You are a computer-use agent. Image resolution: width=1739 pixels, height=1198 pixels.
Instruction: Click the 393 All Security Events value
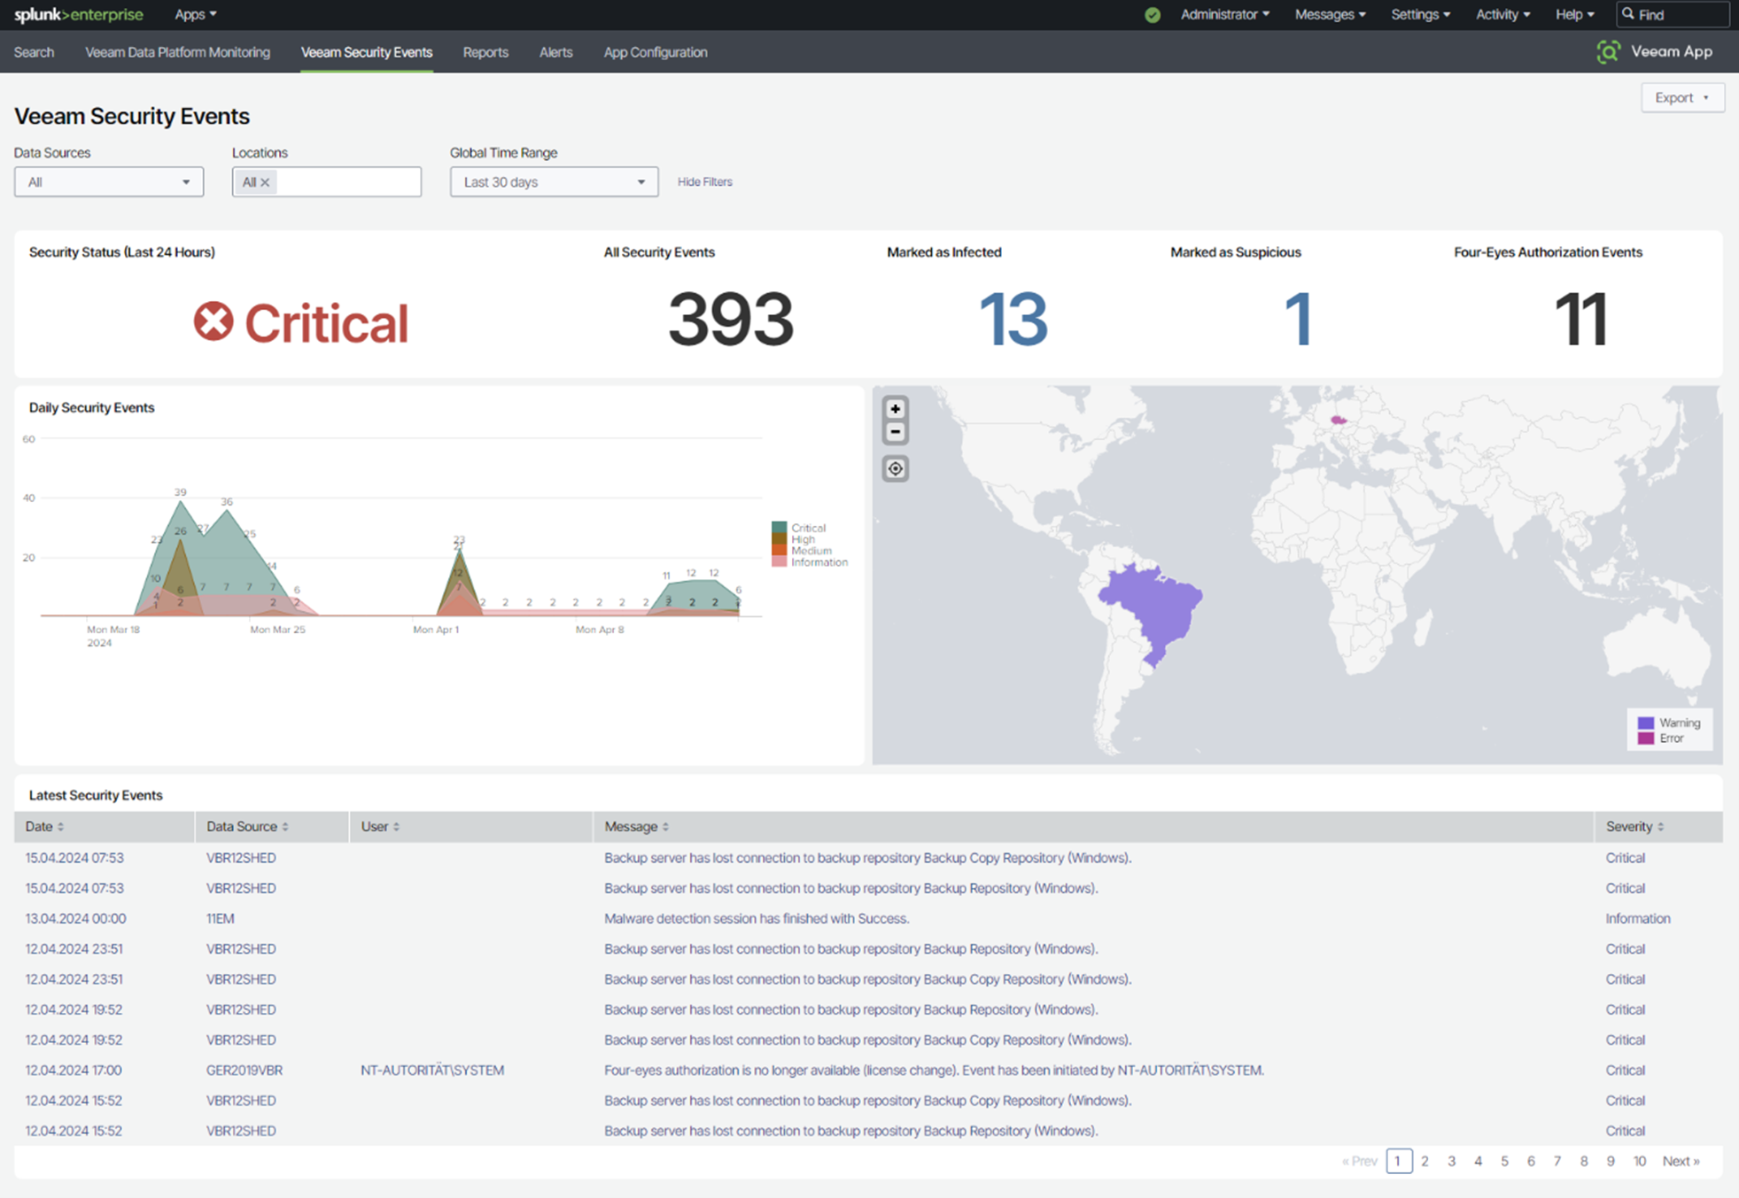point(731,319)
